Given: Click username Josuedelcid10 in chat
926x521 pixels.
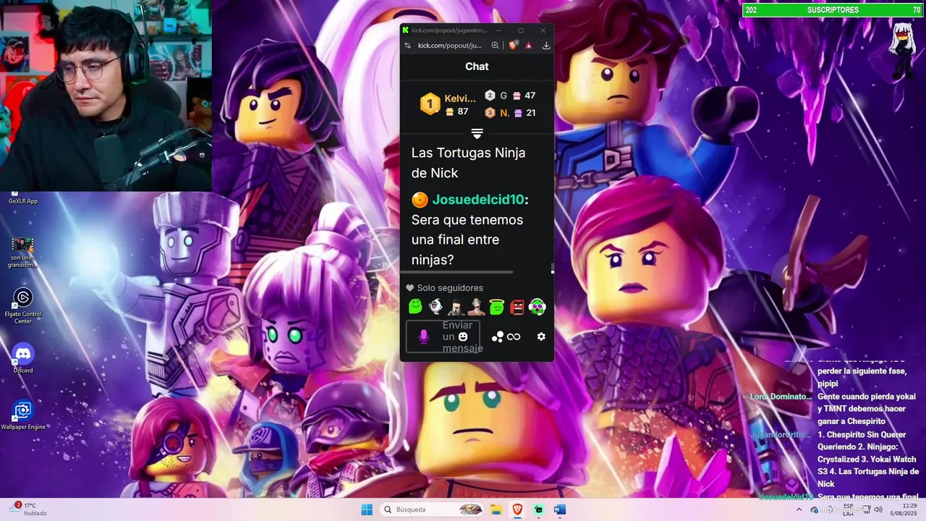Looking at the screenshot, I should (x=478, y=199).
